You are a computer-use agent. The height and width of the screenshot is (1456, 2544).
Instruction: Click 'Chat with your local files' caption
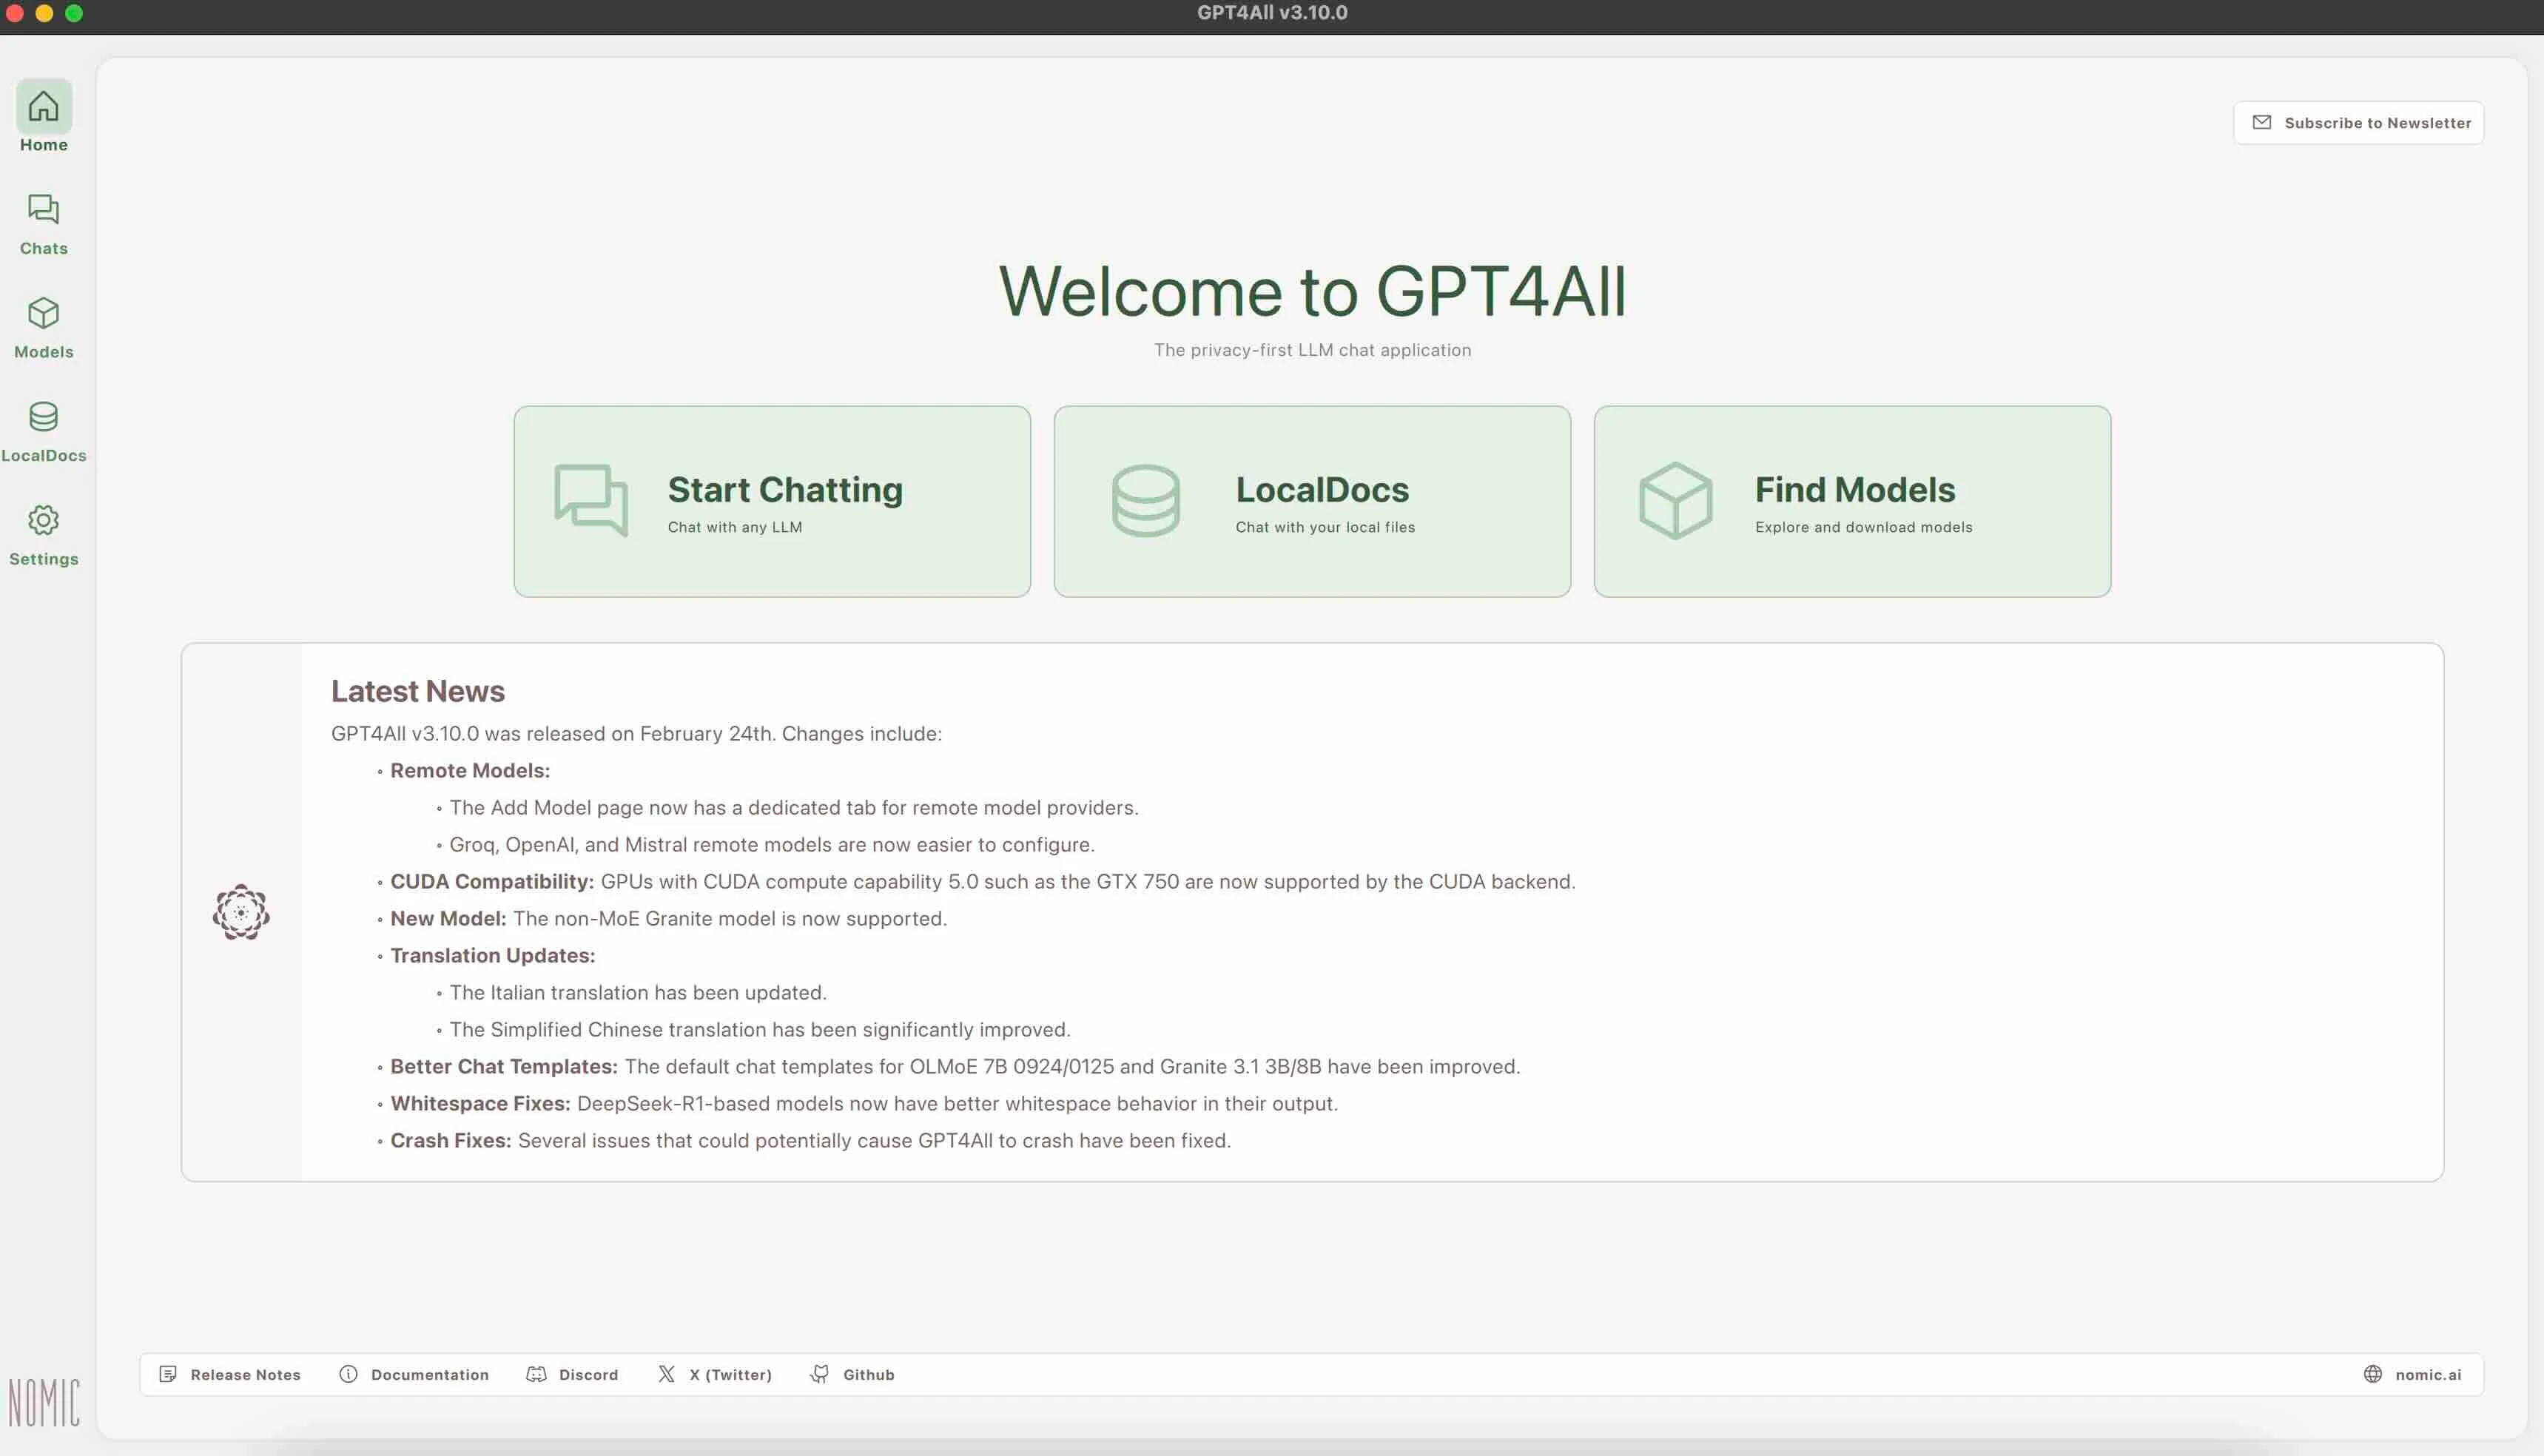click(1325, 527)
